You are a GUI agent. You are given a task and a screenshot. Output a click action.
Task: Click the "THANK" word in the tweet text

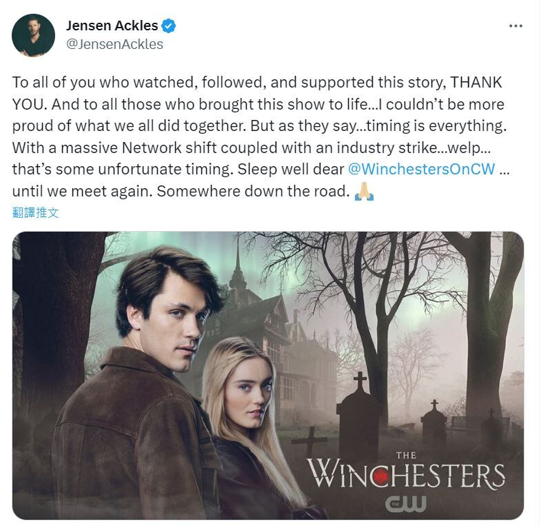click(x=476, y=83)
